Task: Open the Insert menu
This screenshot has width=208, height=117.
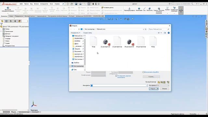Action: coord(36,4)
